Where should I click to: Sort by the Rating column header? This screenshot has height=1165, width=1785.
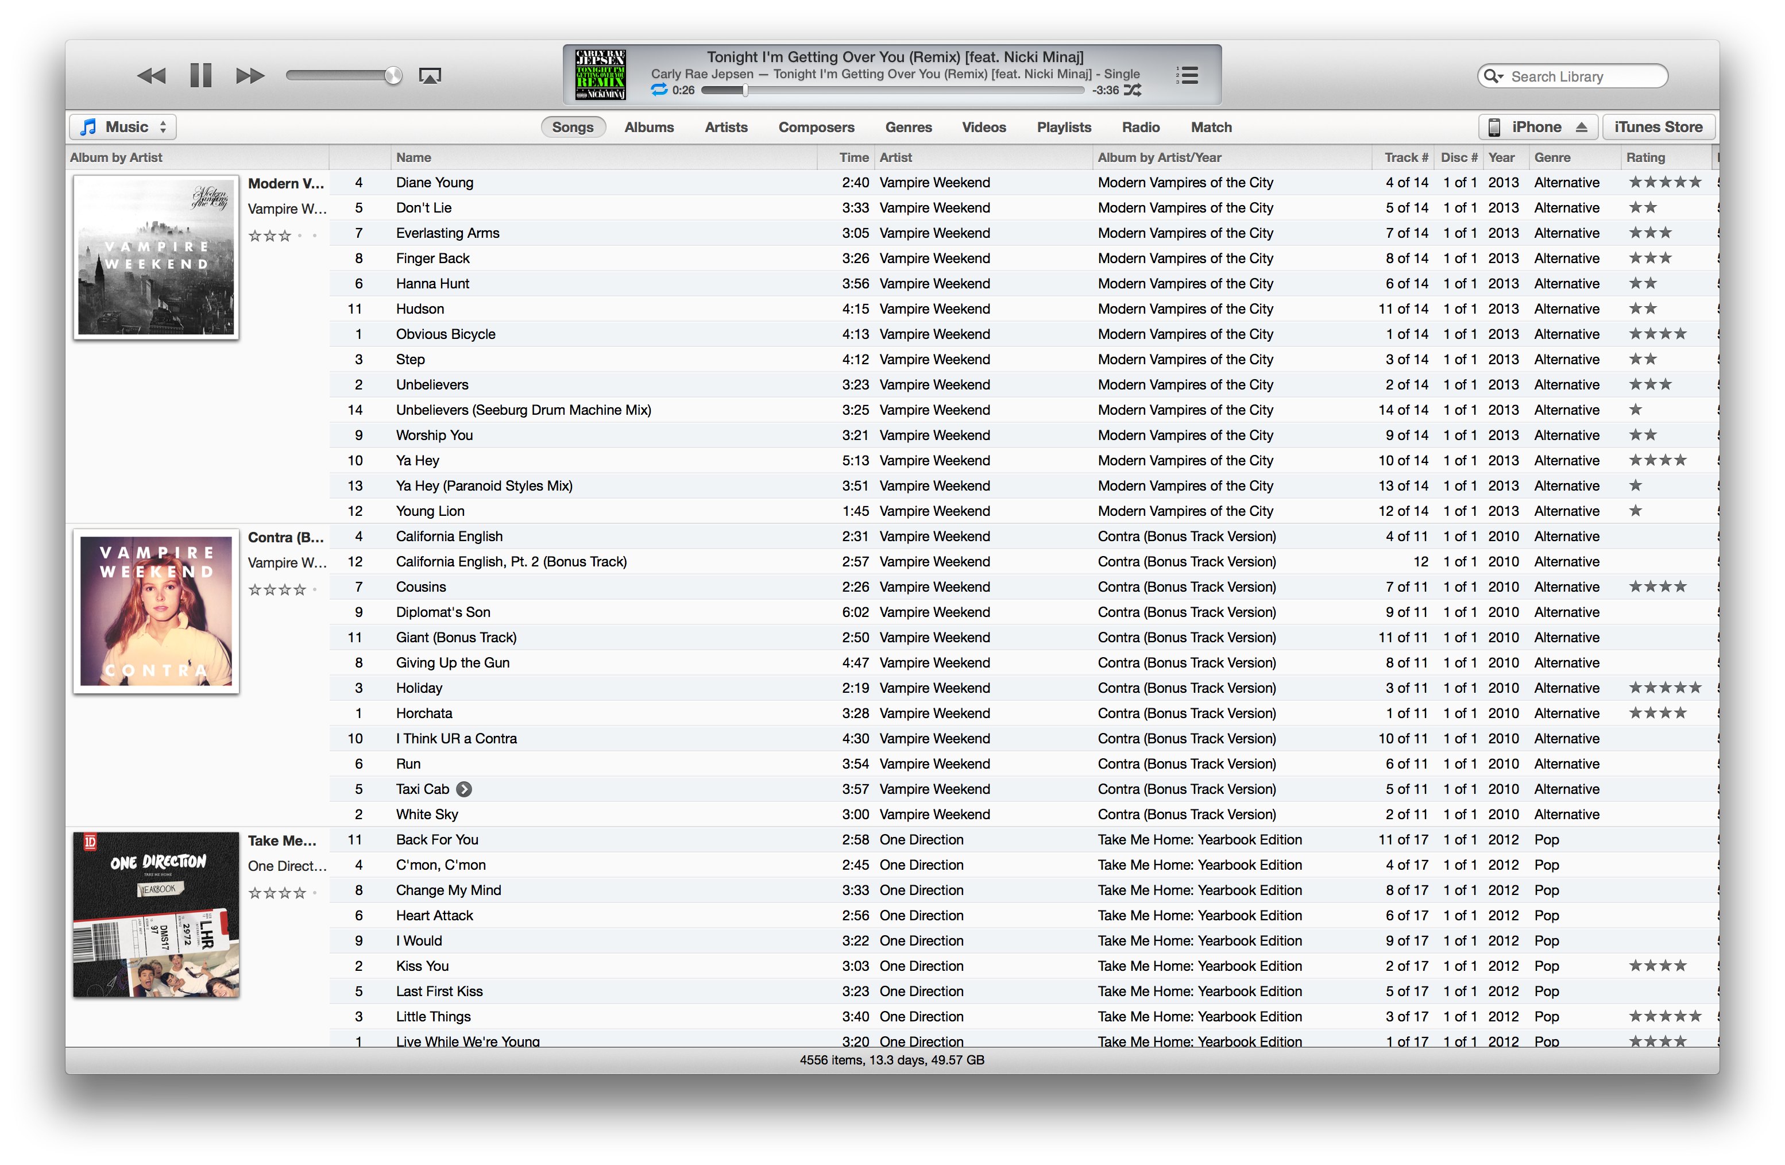click(x=1645, y=157)
